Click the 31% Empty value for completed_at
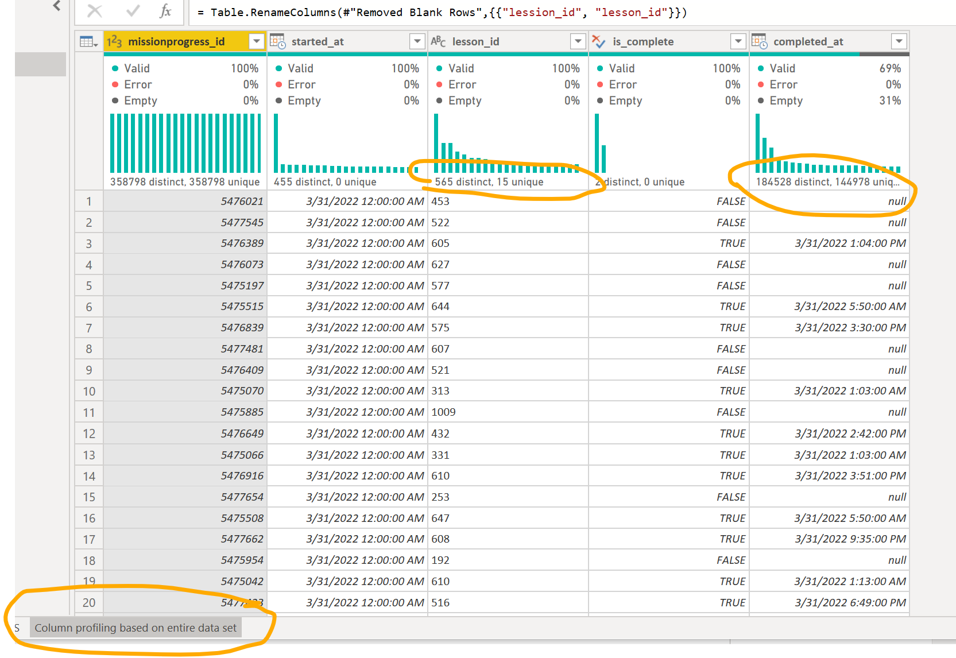This screenshot has width=956, height=658. coord(890,100)
